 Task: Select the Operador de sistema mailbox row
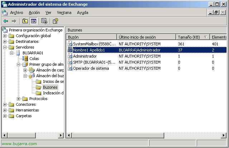click(x=146, y=68)
